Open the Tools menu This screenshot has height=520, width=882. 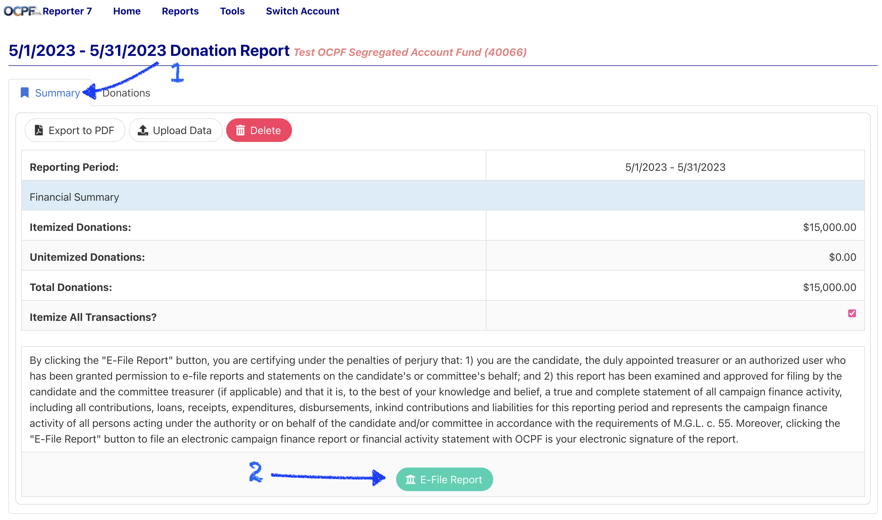point(232,11)
